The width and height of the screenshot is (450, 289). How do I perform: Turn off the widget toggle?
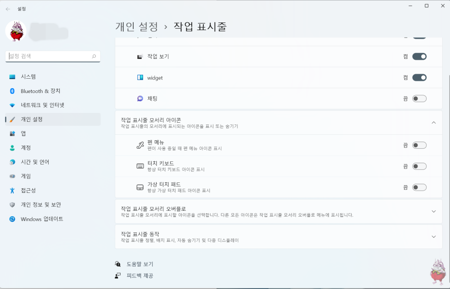coord(419,77)
